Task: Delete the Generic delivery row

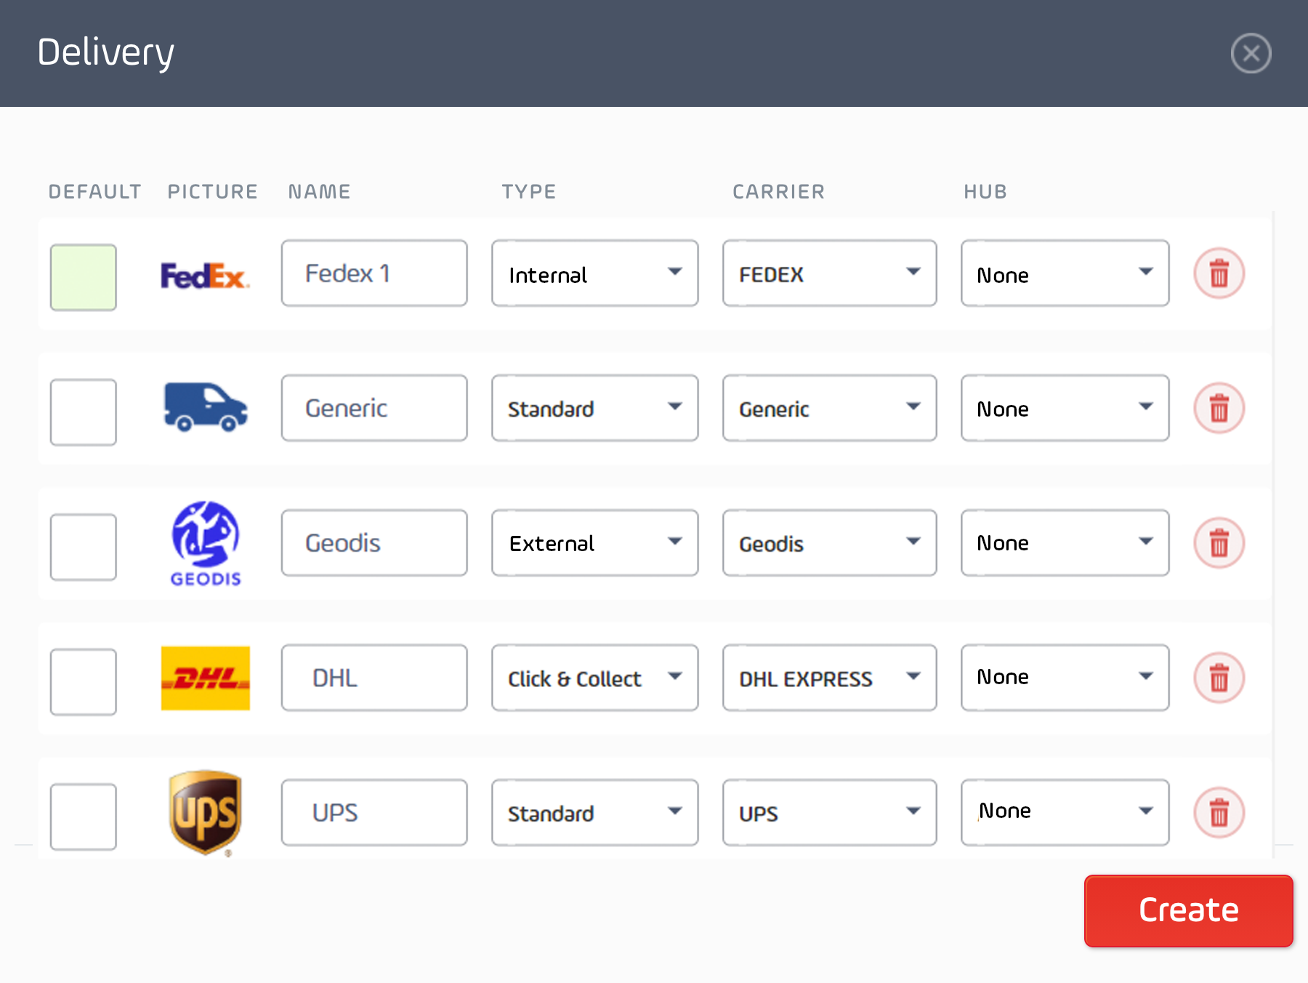Action: point(1219,408)
